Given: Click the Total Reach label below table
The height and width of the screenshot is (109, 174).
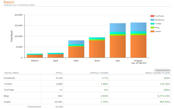Looking at the screenshot, I should coord(34,107).
